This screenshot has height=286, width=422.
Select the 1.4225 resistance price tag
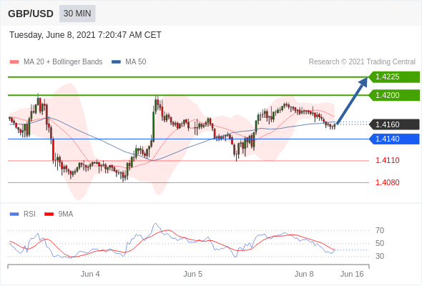[394, 77]
